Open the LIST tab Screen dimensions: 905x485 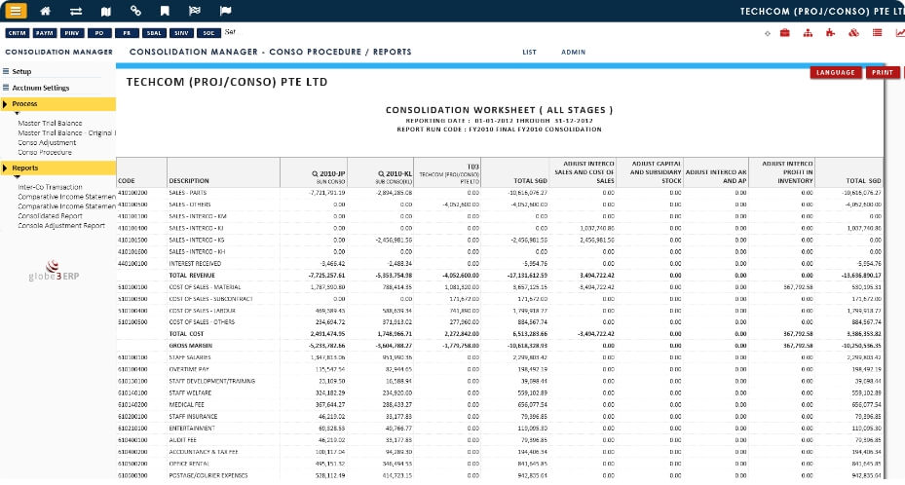click(x=529, y=52)
